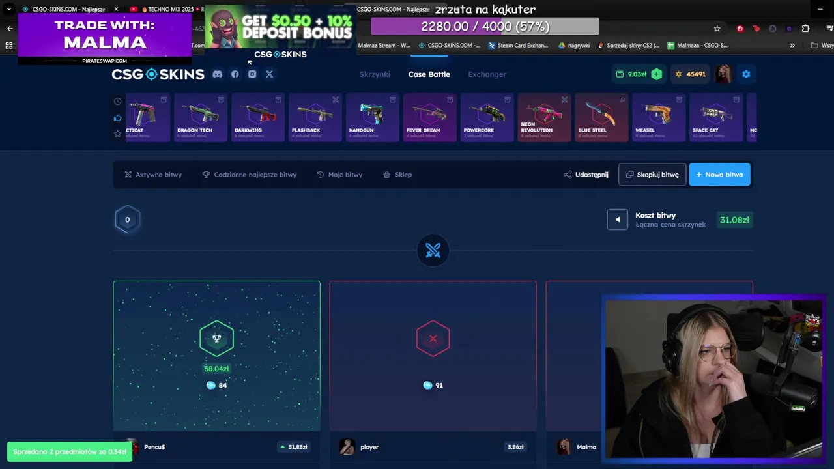Screen dimensions: 834x469
Task: Switch to the Case Battle tab
Action: coord(429,74)
